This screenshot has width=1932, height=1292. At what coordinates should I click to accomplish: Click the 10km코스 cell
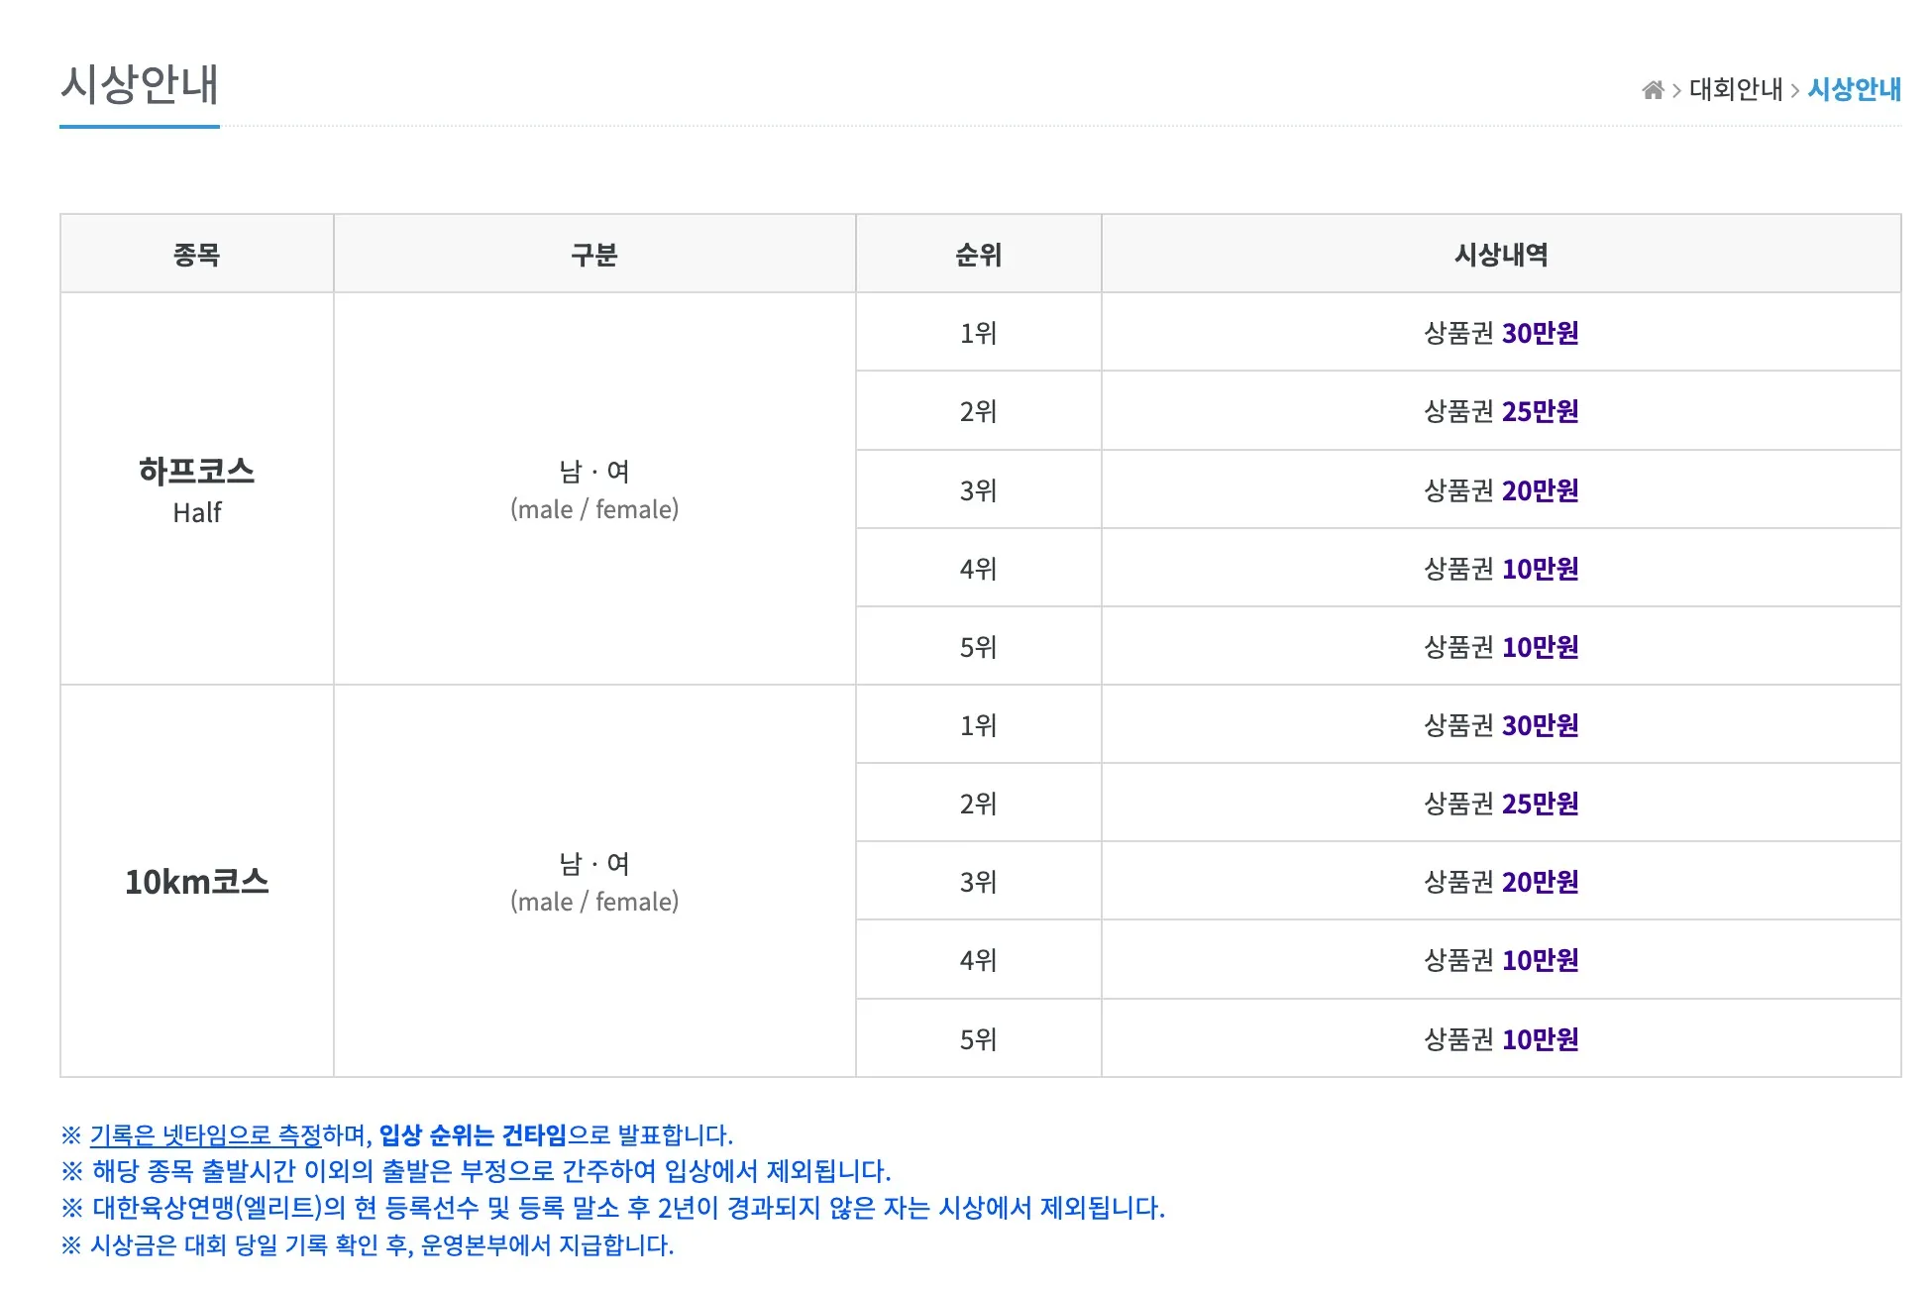pos(196,882)
